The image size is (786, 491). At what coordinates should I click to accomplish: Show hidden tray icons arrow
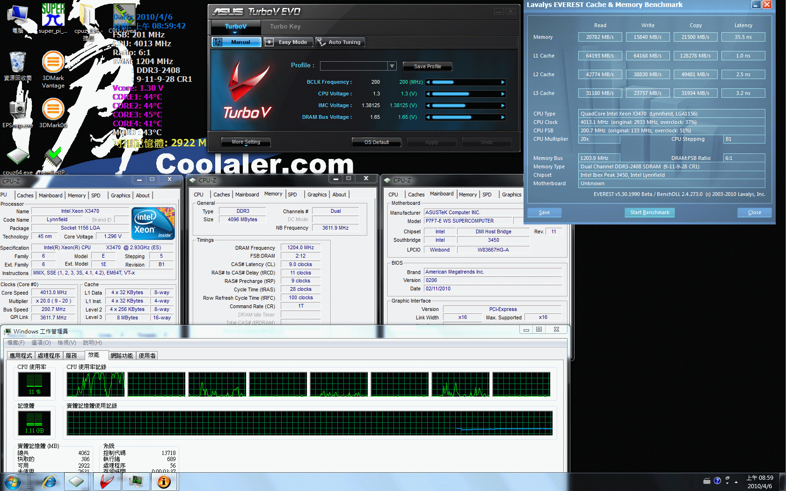736,482
